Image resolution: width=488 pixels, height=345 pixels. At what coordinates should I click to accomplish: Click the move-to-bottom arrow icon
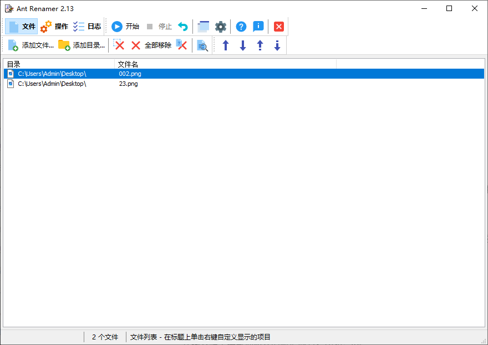tap(277, 45)
